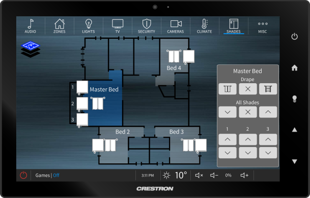Image resolution: width=310 pixels, height=198 pixels.
Task: Select the floor level layers icon
Action: 31,49
